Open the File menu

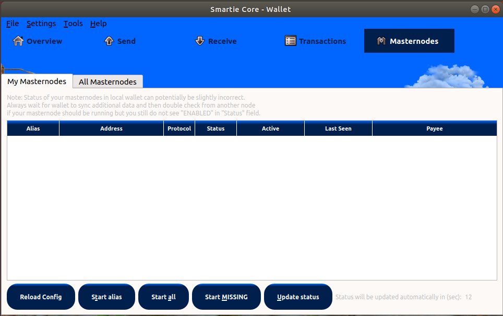click(13, 24)
